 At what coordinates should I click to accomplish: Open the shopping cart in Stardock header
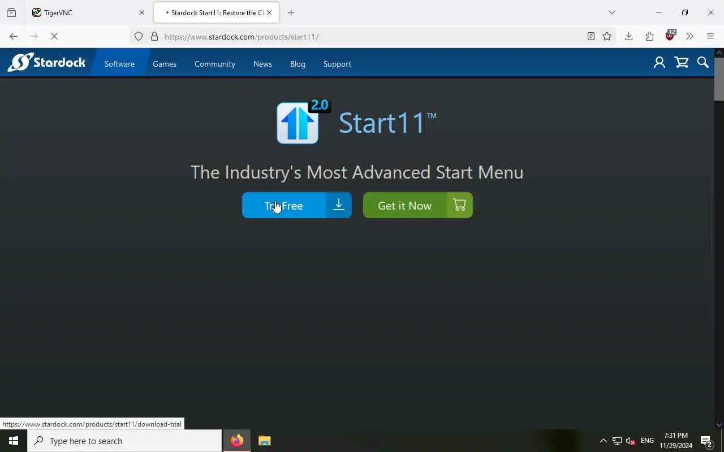pyautogui.click(x=682, y=63)
